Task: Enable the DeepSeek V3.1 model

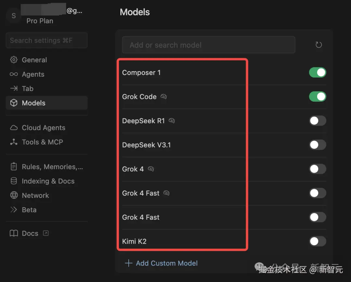Action: tap(317, 145)
